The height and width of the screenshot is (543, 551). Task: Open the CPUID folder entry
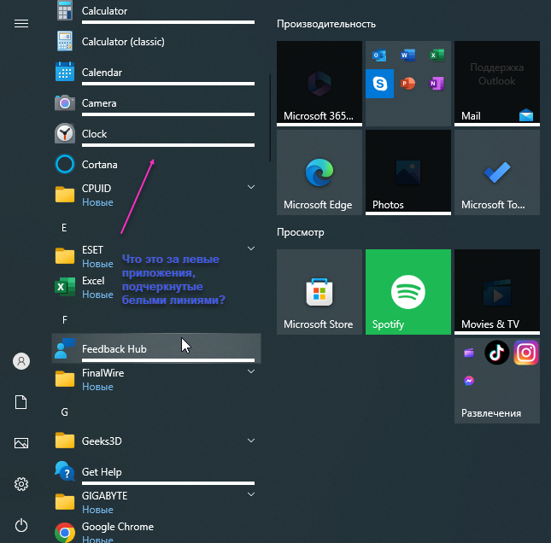click(156, 195)
